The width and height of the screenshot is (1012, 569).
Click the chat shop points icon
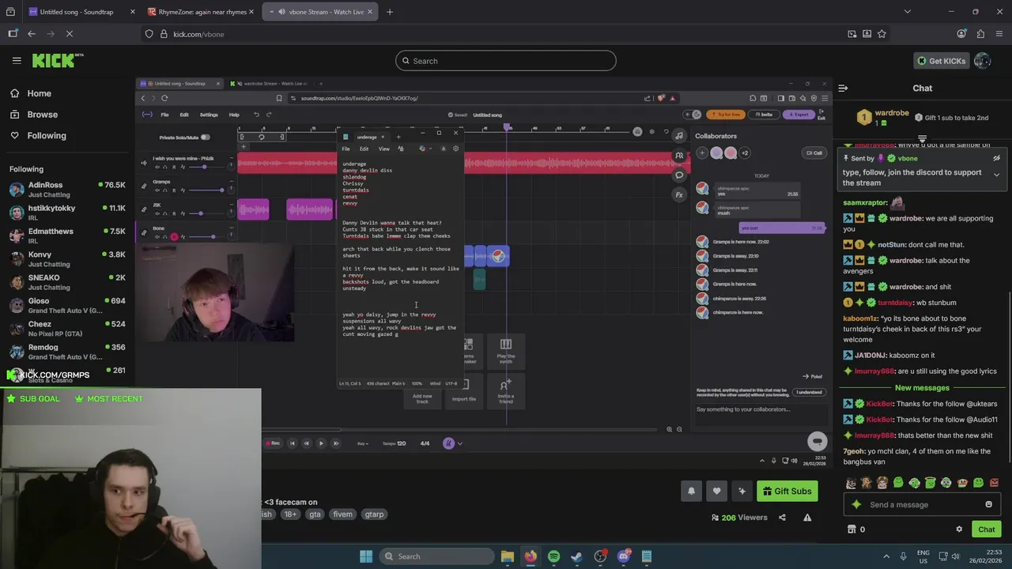[852, 529]
